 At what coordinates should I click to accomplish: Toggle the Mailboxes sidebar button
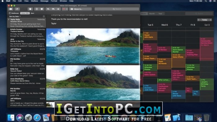tap(14, 13)
